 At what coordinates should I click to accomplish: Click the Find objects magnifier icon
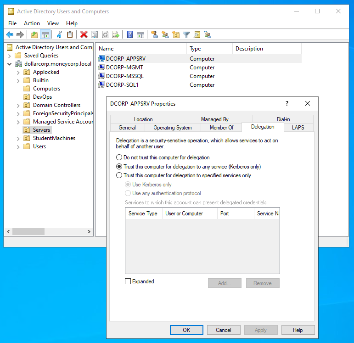point(197,34)
